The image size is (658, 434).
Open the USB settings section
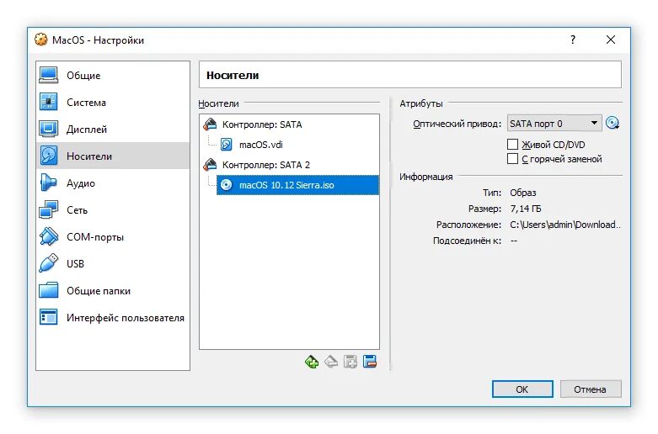point(112,263)
